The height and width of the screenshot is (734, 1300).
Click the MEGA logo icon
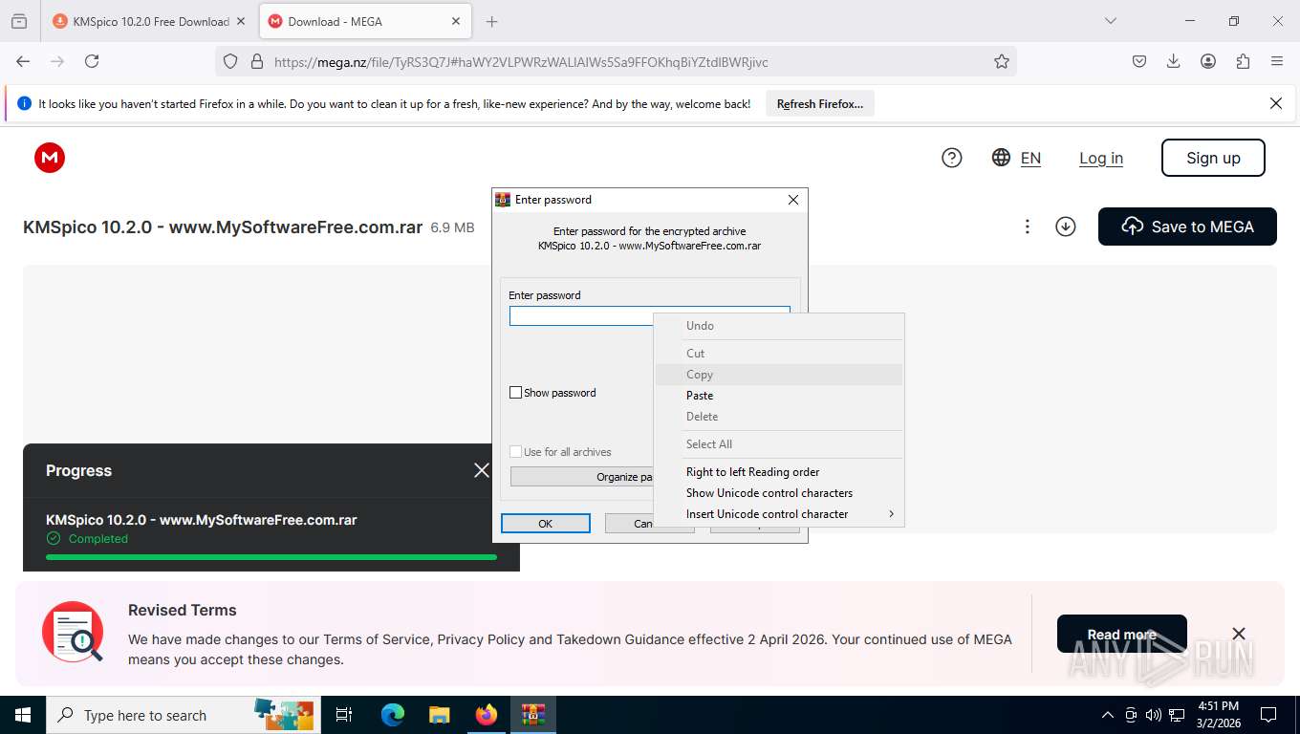click(50, 158)
